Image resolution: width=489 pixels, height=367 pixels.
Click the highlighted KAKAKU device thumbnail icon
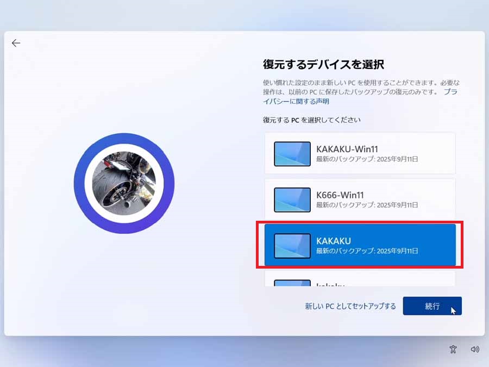[292, 246]
